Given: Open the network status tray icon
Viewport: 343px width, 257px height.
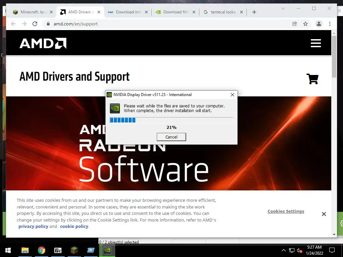Looking at the screenshot, I should (x=292, y=250).
